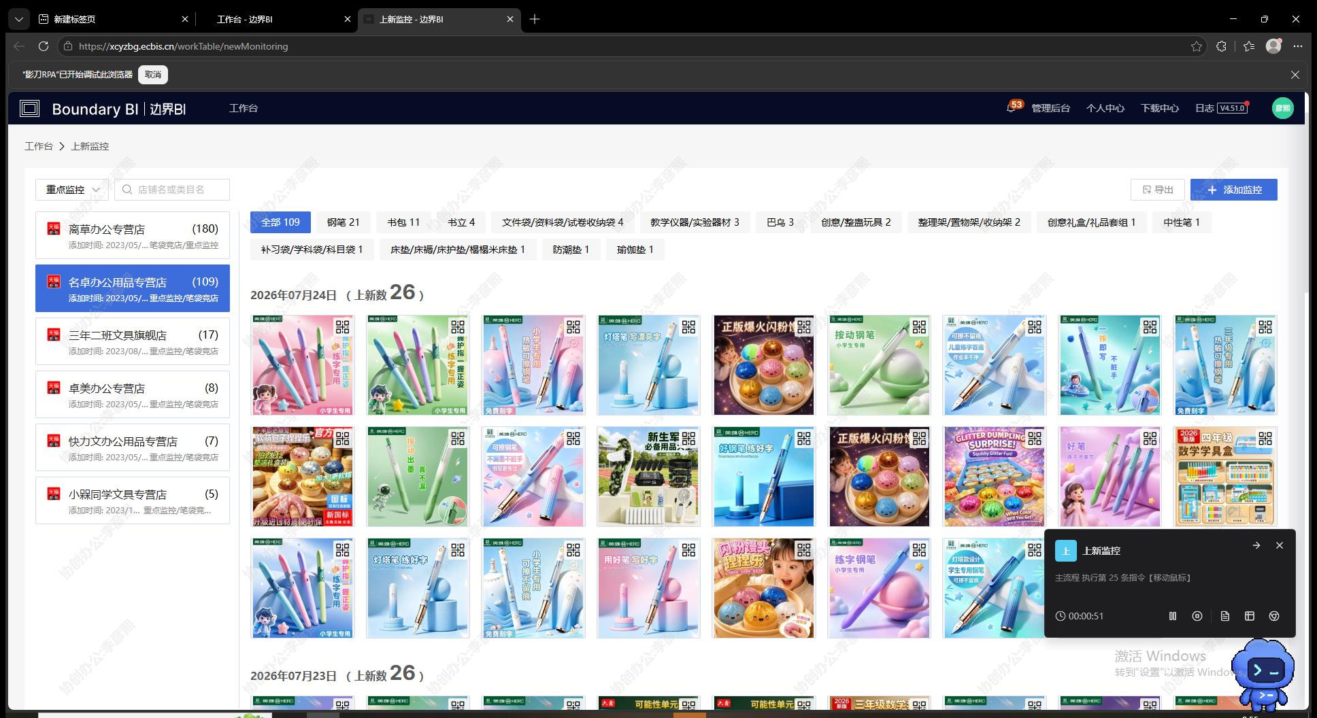The height and width of the screenshot is (718, 1317).
Task: Open the browser favorites list icon
Action: (1249, 46)
